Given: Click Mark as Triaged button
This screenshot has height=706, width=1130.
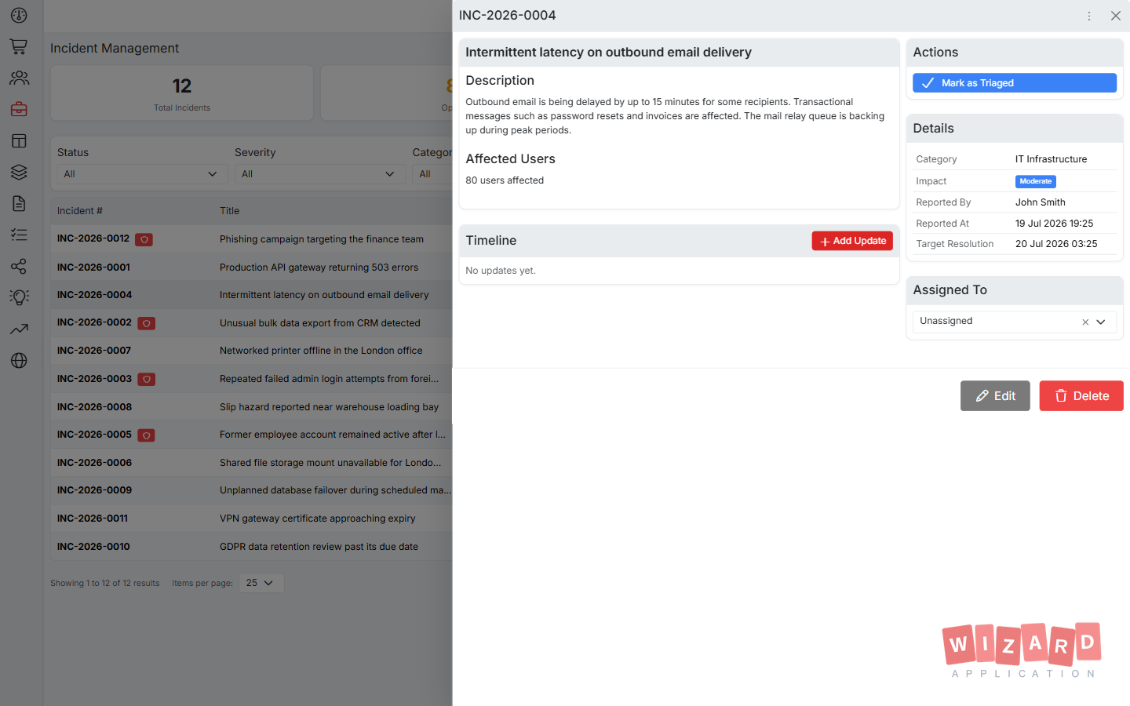Looking at the screenshot, I should click(1015, 83).
